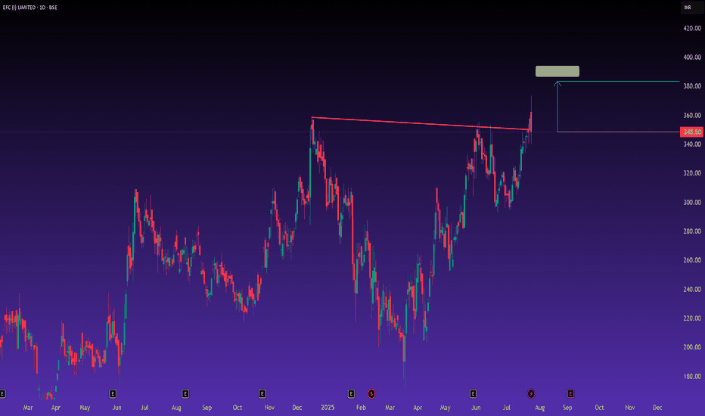Screen dimensions: 705x416
Task: Select the red current price label 345.50
Action: coord(691,132)
